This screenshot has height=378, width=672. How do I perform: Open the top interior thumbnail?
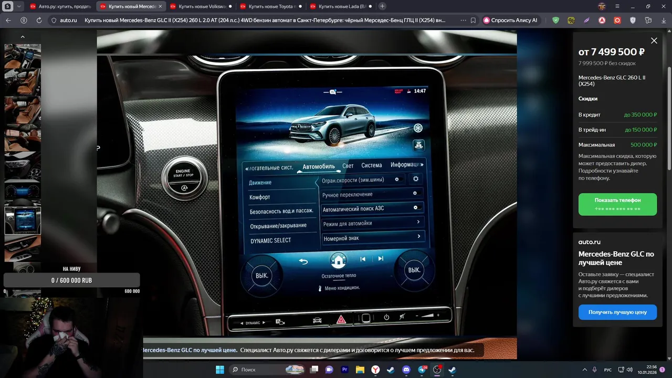pos(23,56)
